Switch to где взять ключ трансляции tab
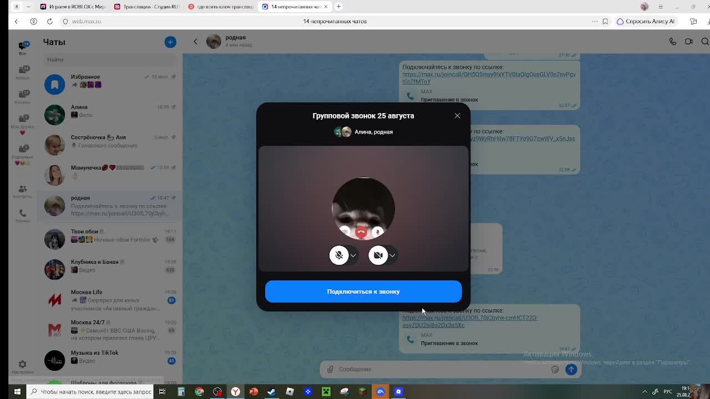The width and height of the screenshot is (710, 399). point(220,7)
